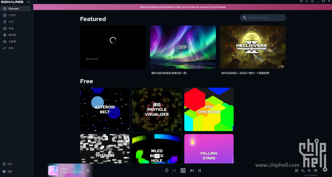Toggle shuffle effects
Image resolution: width=332 pixels, height=177 pixels.
pos(199,171)
